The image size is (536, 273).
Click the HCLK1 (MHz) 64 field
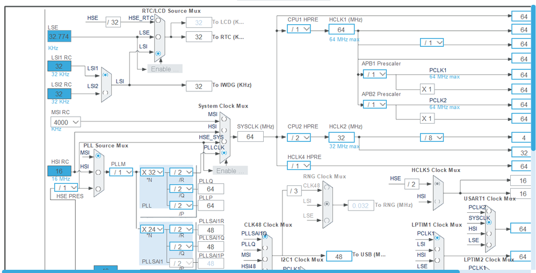click(342, 30)
